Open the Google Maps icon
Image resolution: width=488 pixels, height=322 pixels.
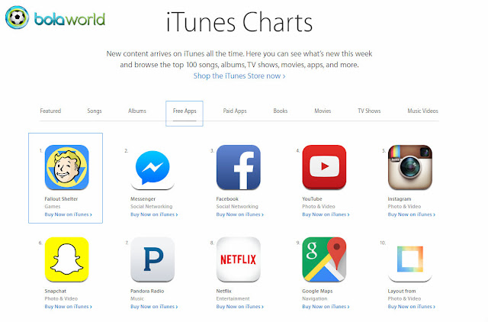point(324,259)
